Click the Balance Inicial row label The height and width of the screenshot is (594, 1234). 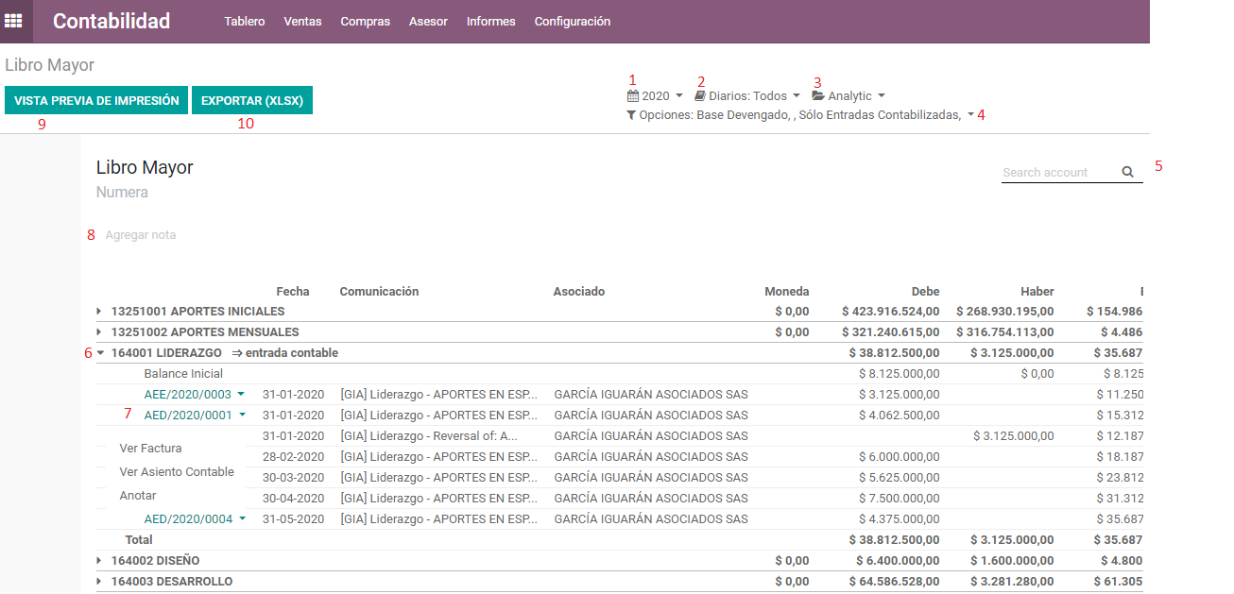click(x=183, y=373)
